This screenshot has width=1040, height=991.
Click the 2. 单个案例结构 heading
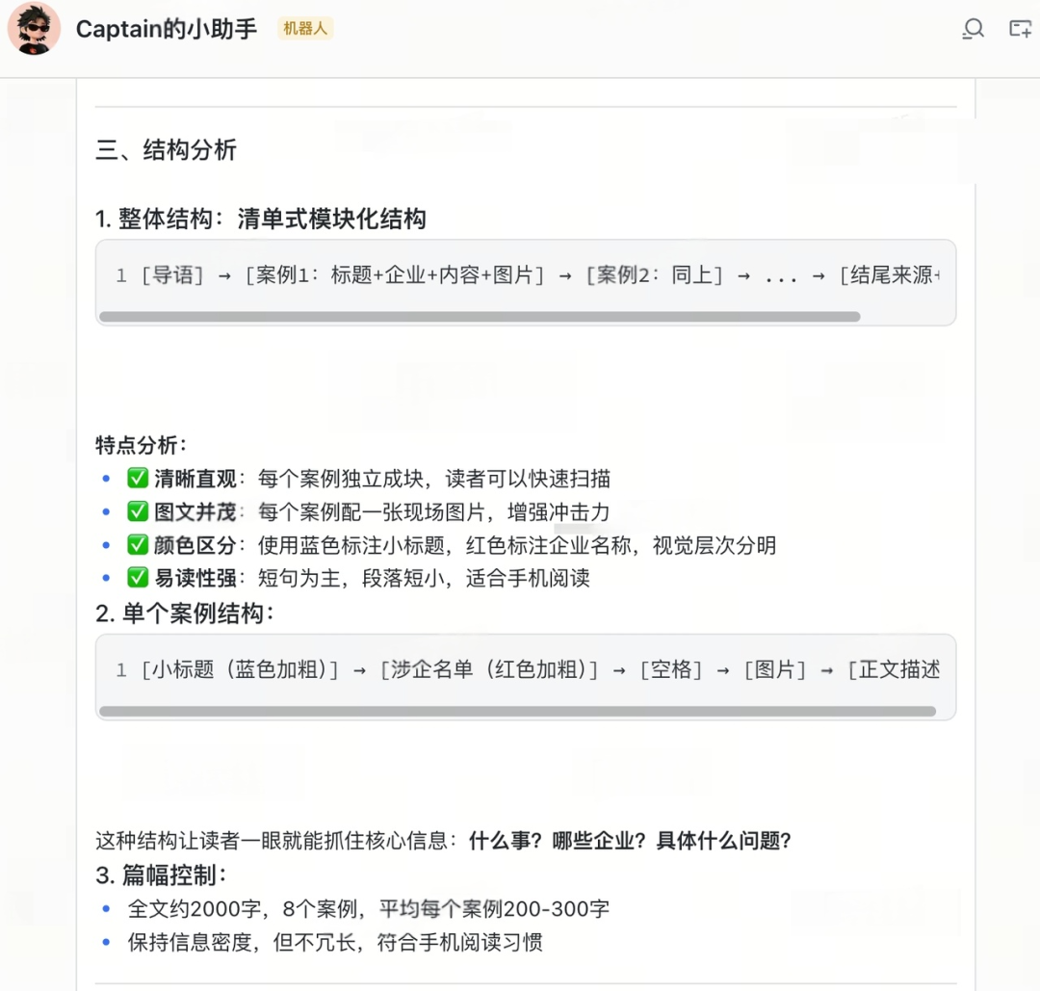185,613
